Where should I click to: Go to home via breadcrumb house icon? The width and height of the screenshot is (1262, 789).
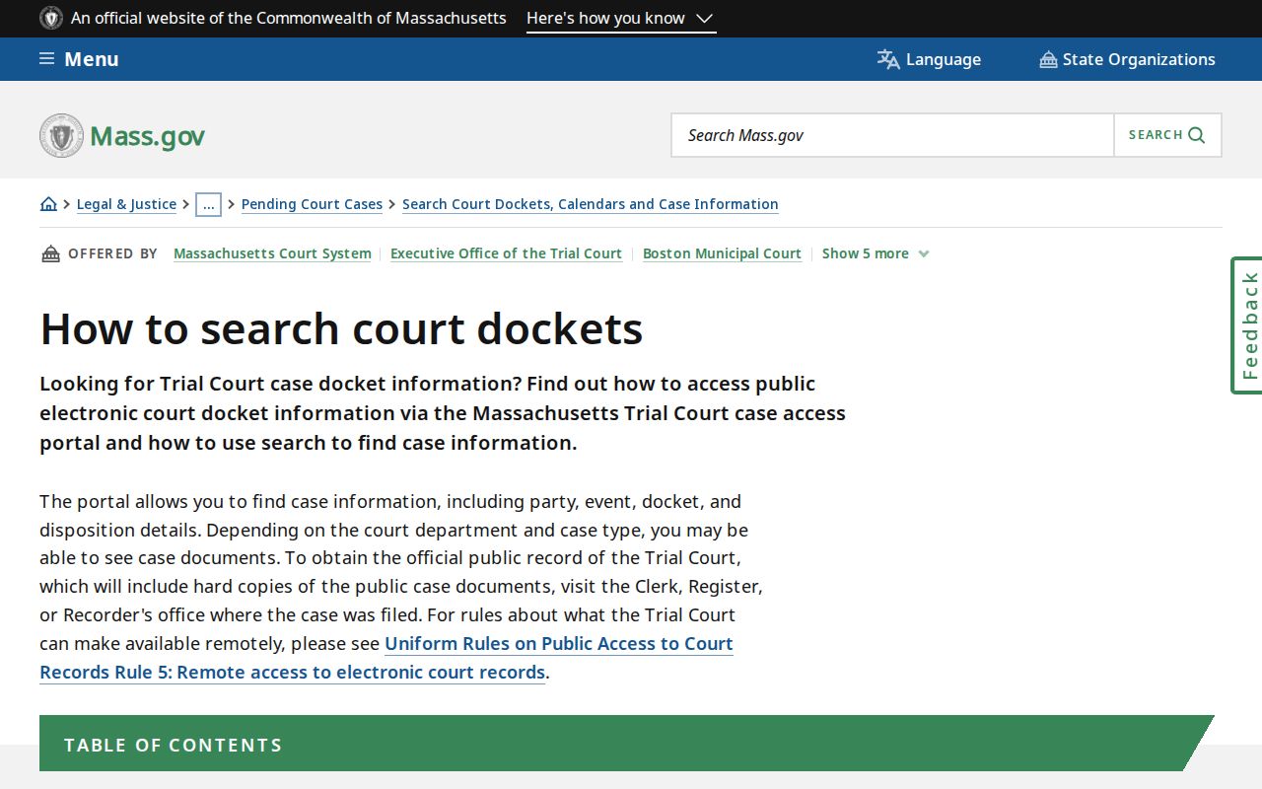(48, 204)
